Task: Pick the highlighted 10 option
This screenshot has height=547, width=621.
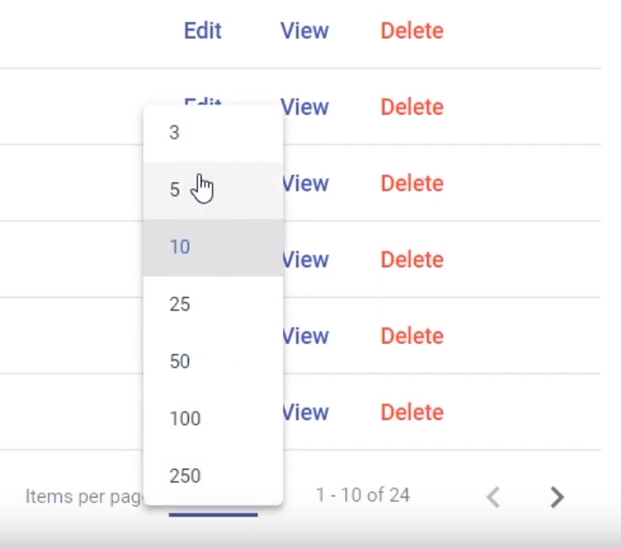Action: (x=213, y=248)
